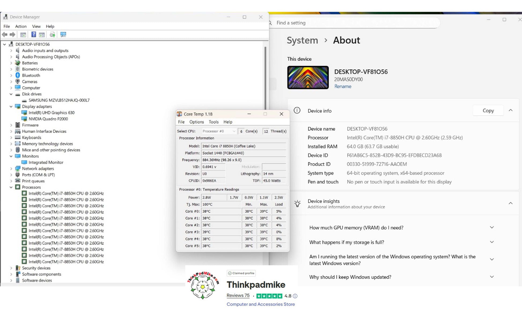This screenshot has width=522, height=328.
Task: Click the Rename link under device name
Action: point(343,86)
